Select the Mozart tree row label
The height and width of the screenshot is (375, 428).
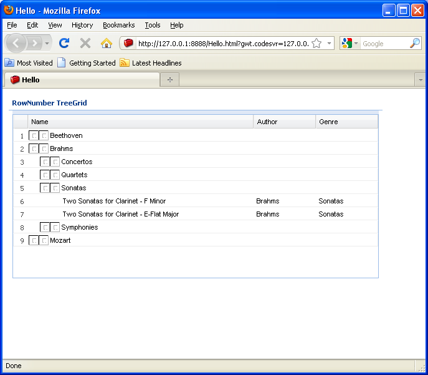60,240
